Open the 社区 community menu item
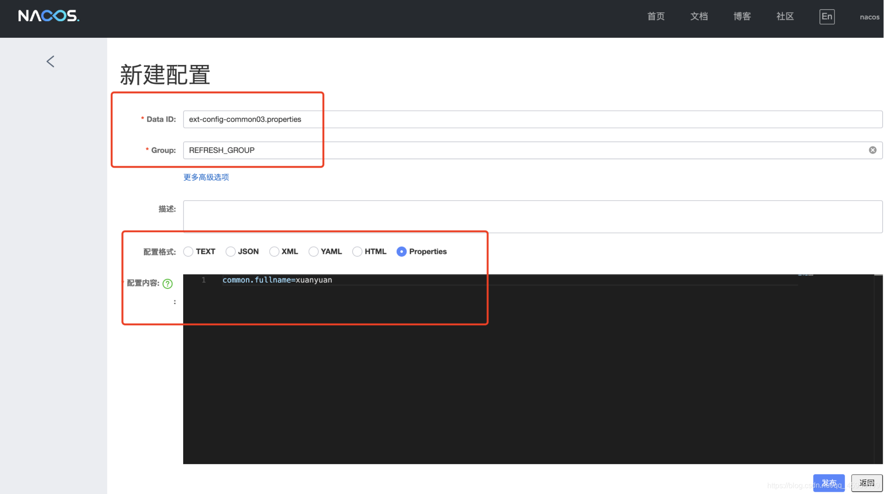The image size is (884, 494). 785,17
